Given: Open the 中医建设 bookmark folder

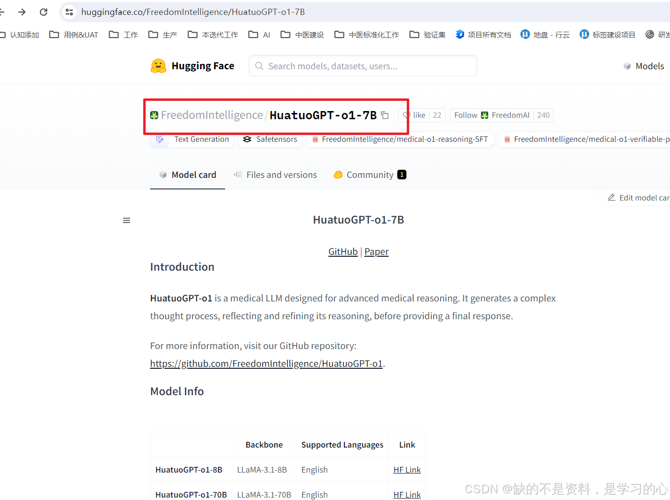Looking at the screenshot, I should [302, 35].
